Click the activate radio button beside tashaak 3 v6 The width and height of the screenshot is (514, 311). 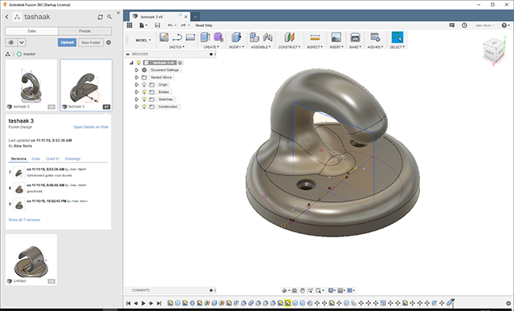point(180,63)
